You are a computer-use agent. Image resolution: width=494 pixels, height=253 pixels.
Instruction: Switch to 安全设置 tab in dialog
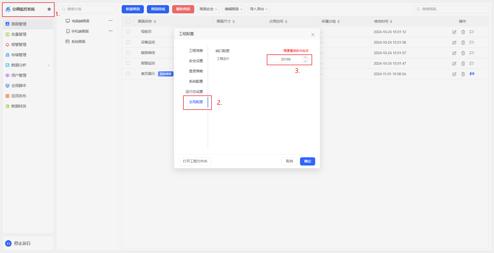coord(196,61)
